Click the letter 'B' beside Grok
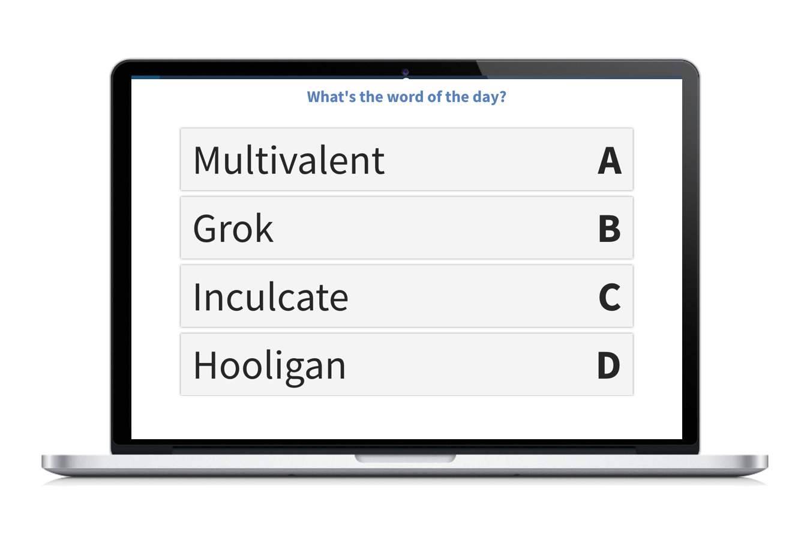This screenshot has height=540, width=810. pyautogui.click(x=611, y=228)
